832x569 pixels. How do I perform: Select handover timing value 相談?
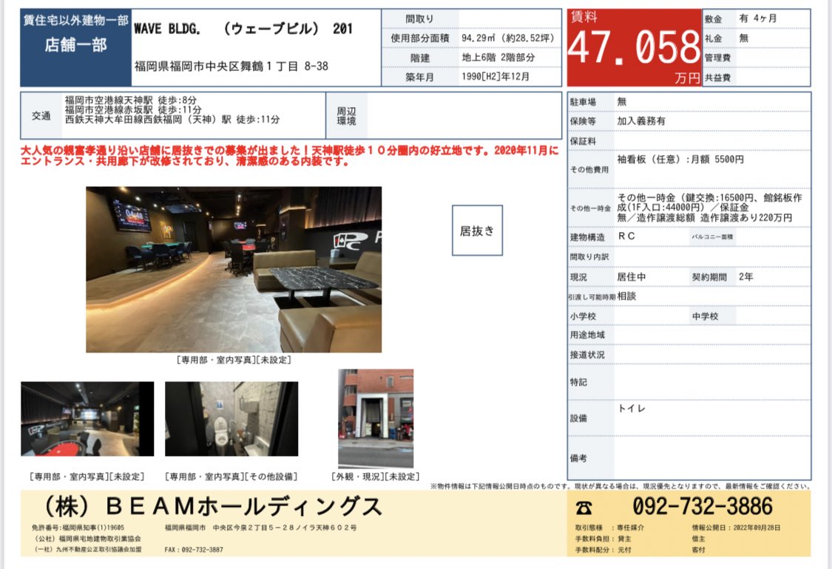point(626,296)
